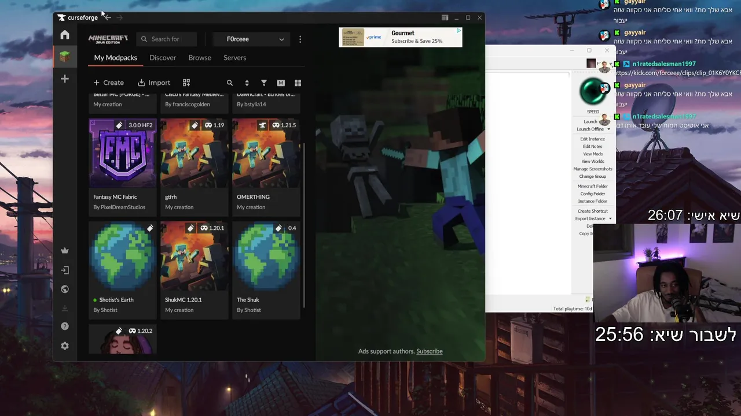Viewport: 741px width, 416px height.
Task: Select the Minecraft grass block game icon
Action: click(x=65, y=57)
